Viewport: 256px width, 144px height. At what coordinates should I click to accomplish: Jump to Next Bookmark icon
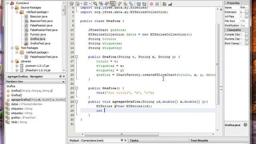point(125,4)
